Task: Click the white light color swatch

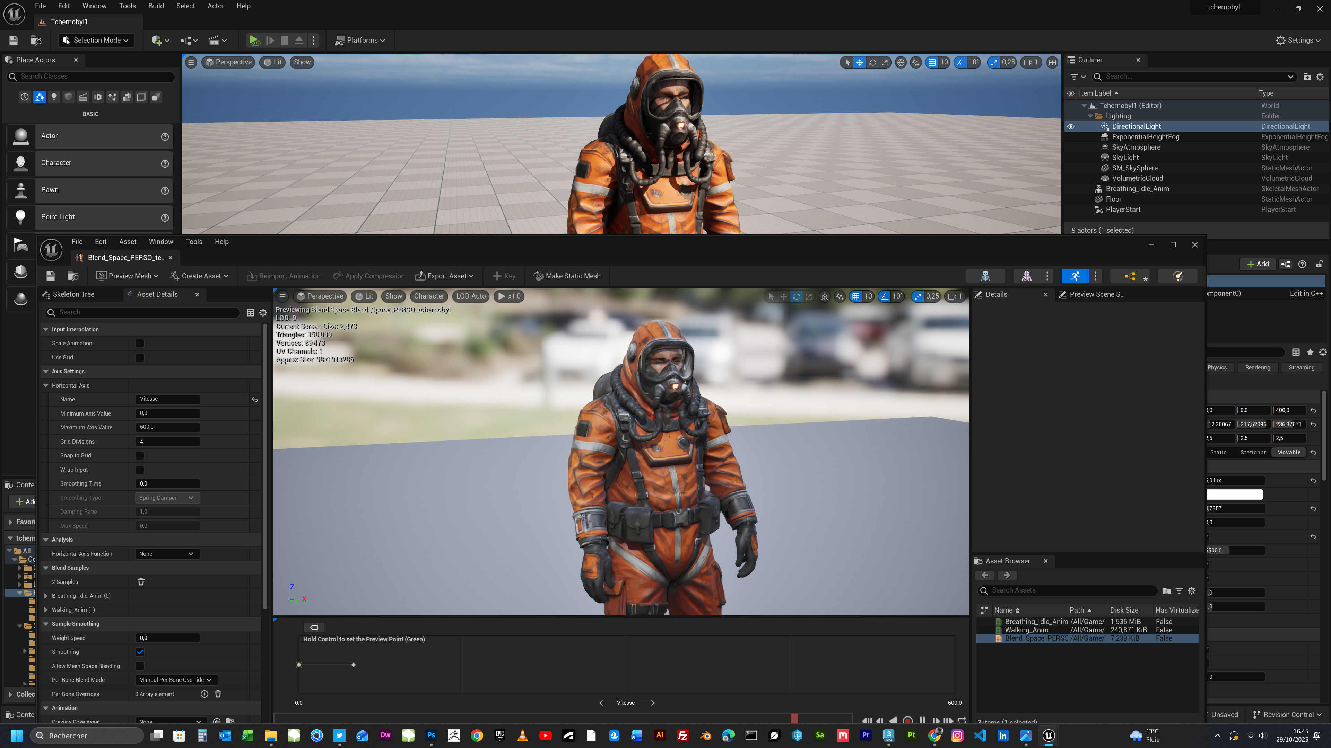Action: coord(1234,495)
